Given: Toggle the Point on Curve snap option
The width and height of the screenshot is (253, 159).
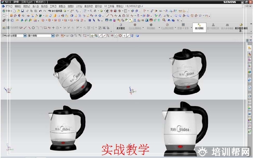Looking at the screenshot, I should point(128,36).
